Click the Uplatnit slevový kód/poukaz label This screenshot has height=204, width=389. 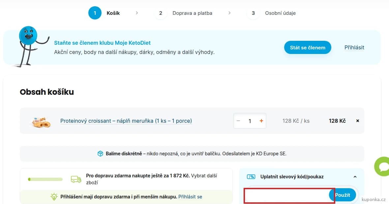(292, 177)
